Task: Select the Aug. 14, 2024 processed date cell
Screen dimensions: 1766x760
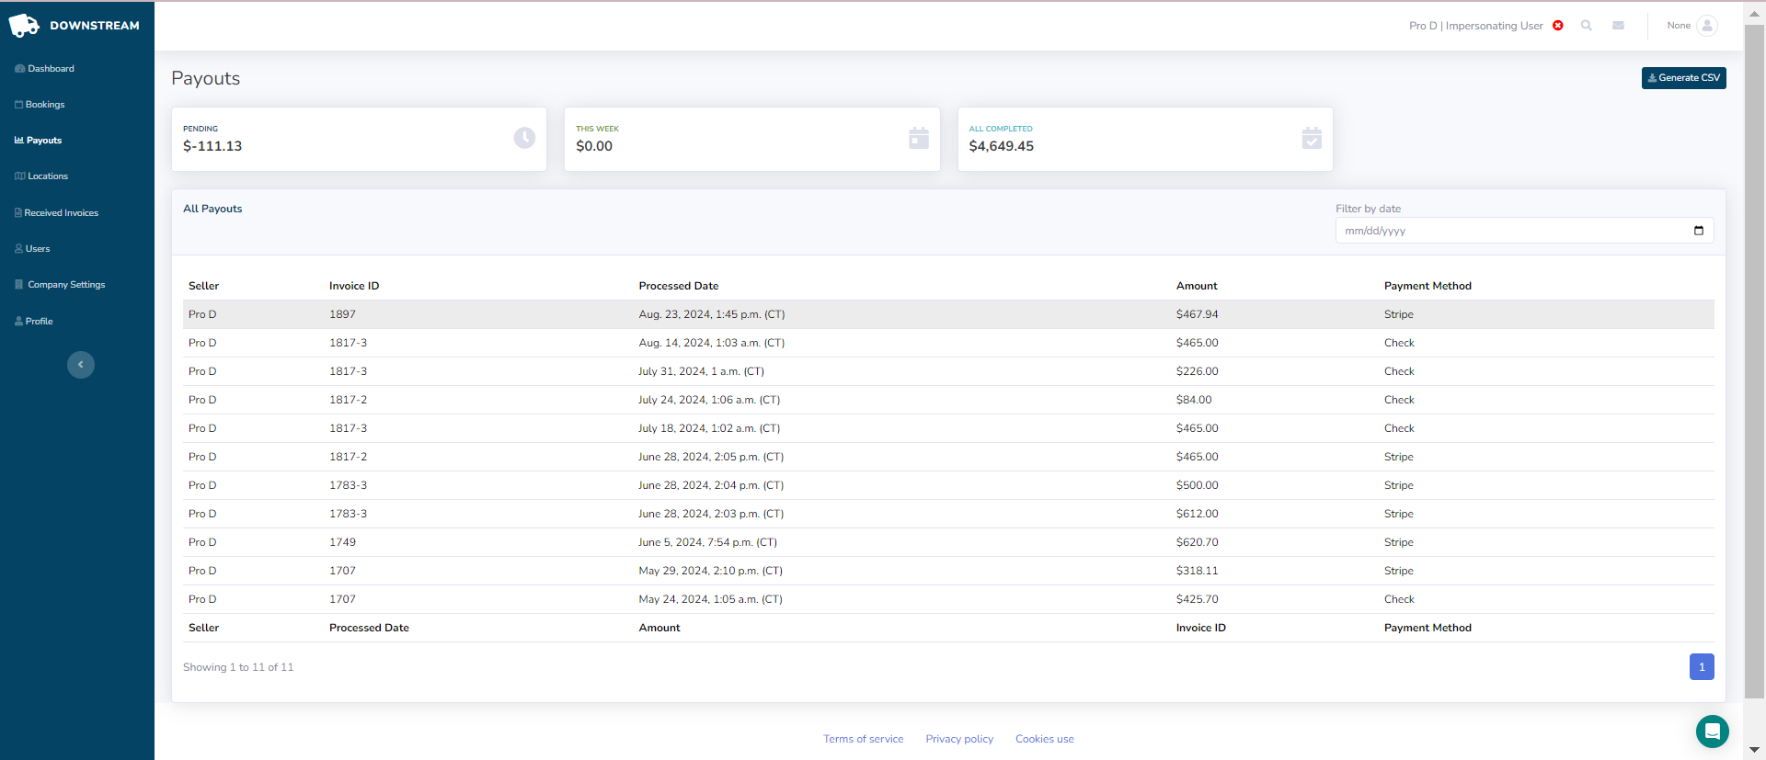Action: point(711,343)
